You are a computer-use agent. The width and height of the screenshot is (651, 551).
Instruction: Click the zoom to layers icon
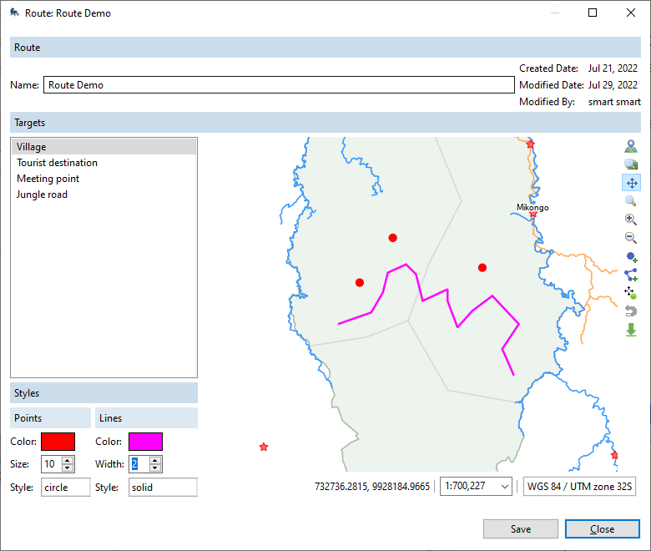(631, 164)
